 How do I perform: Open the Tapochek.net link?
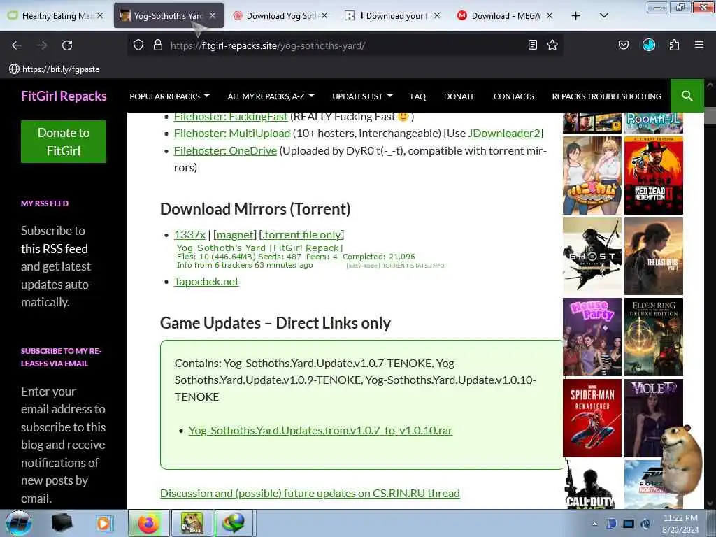pos(206,282)
